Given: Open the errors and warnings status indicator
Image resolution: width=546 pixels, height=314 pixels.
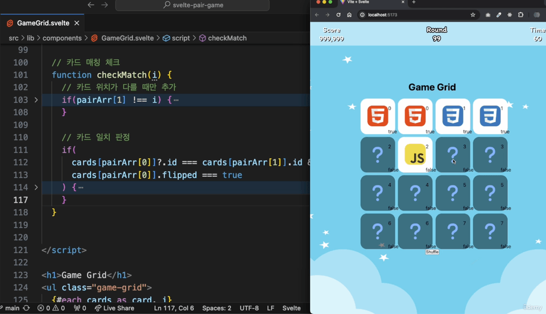Looking at the screenshot, I should [51, 308].
